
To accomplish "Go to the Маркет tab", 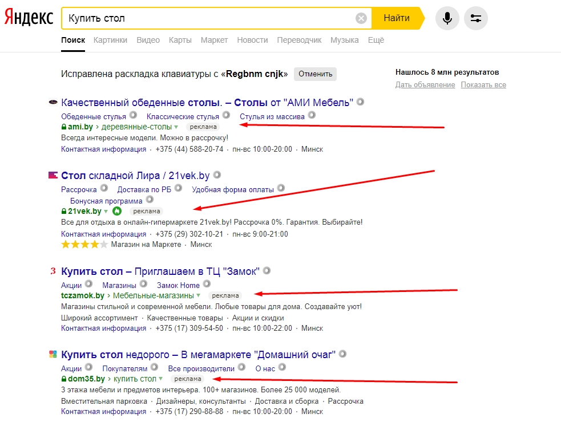I will coord(215,40).
